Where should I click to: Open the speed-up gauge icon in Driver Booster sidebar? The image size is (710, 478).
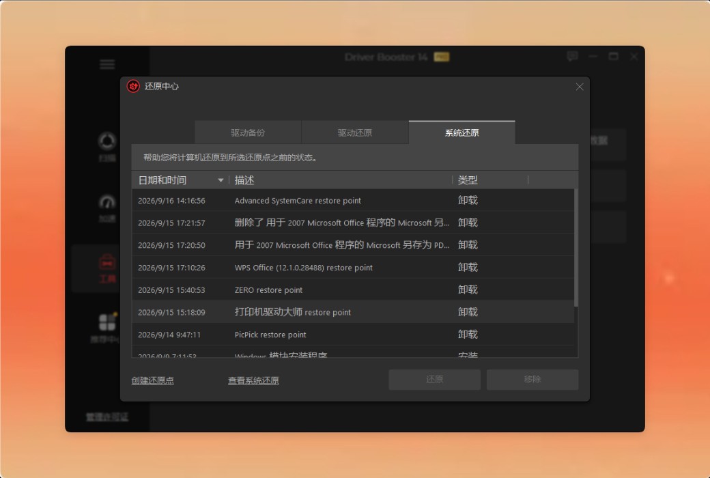(107, 202)
